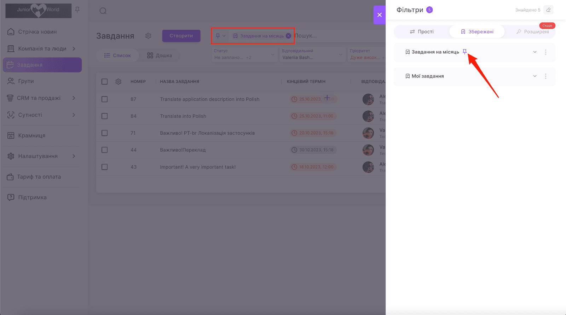Unpin the Завдання на місяць saved filter

465,52
